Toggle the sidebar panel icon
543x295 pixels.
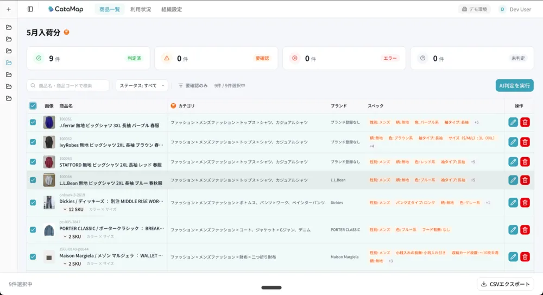pyautogui.click(x=30, y=9)
